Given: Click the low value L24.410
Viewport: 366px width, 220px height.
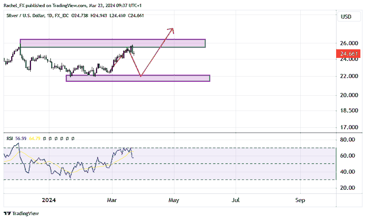Looking at the screenshot, I should coord(117,16).
